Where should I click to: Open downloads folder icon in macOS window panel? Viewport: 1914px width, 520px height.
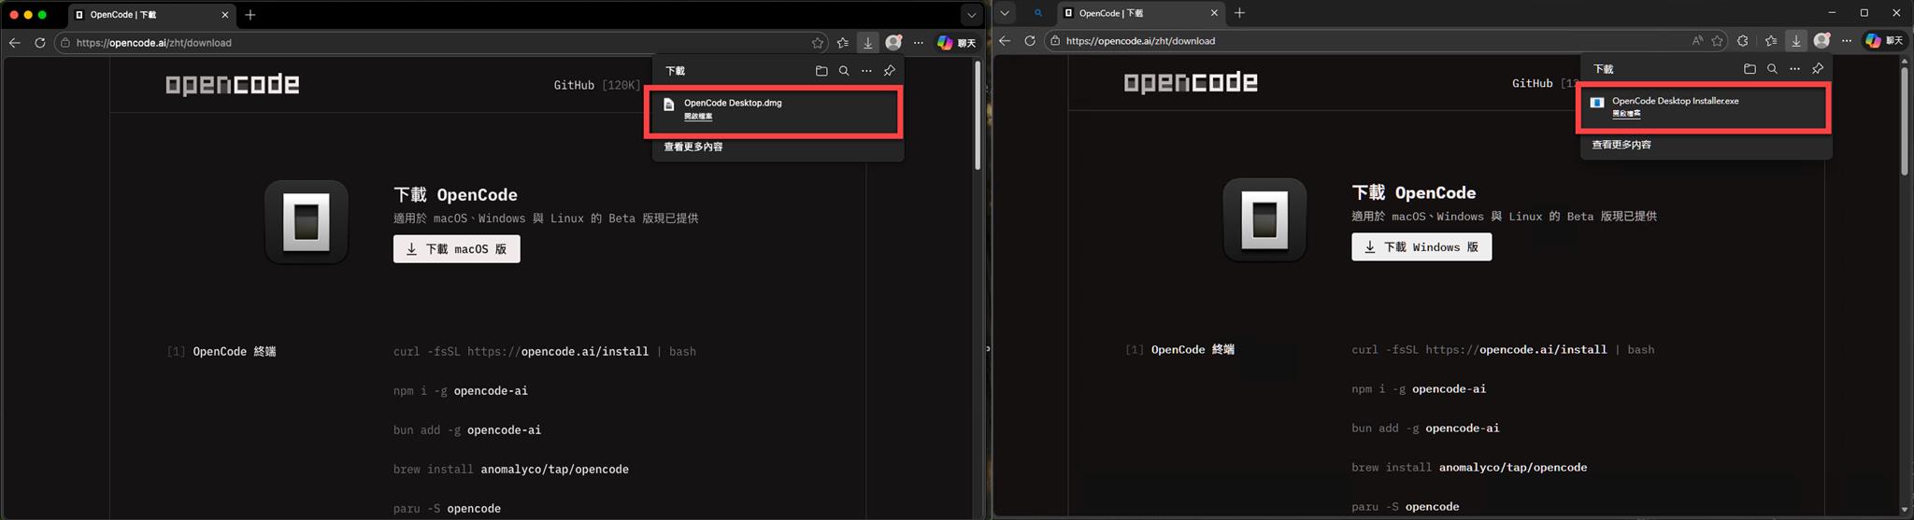tap(821, 71)
